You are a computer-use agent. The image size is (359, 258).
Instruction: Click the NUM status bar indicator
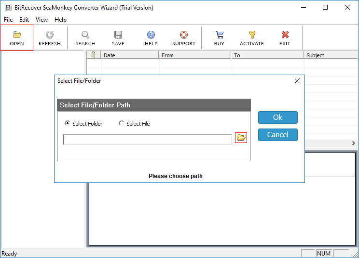pyautogui.click(x=323, y=254)
